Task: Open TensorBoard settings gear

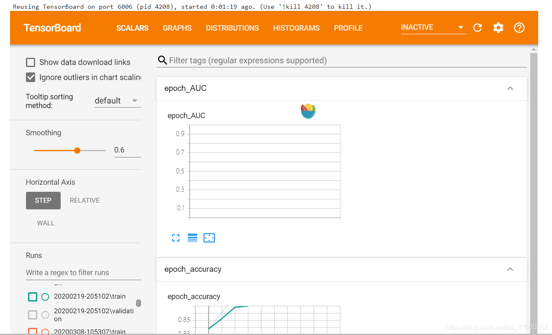Action: click(x=498, y=28)
